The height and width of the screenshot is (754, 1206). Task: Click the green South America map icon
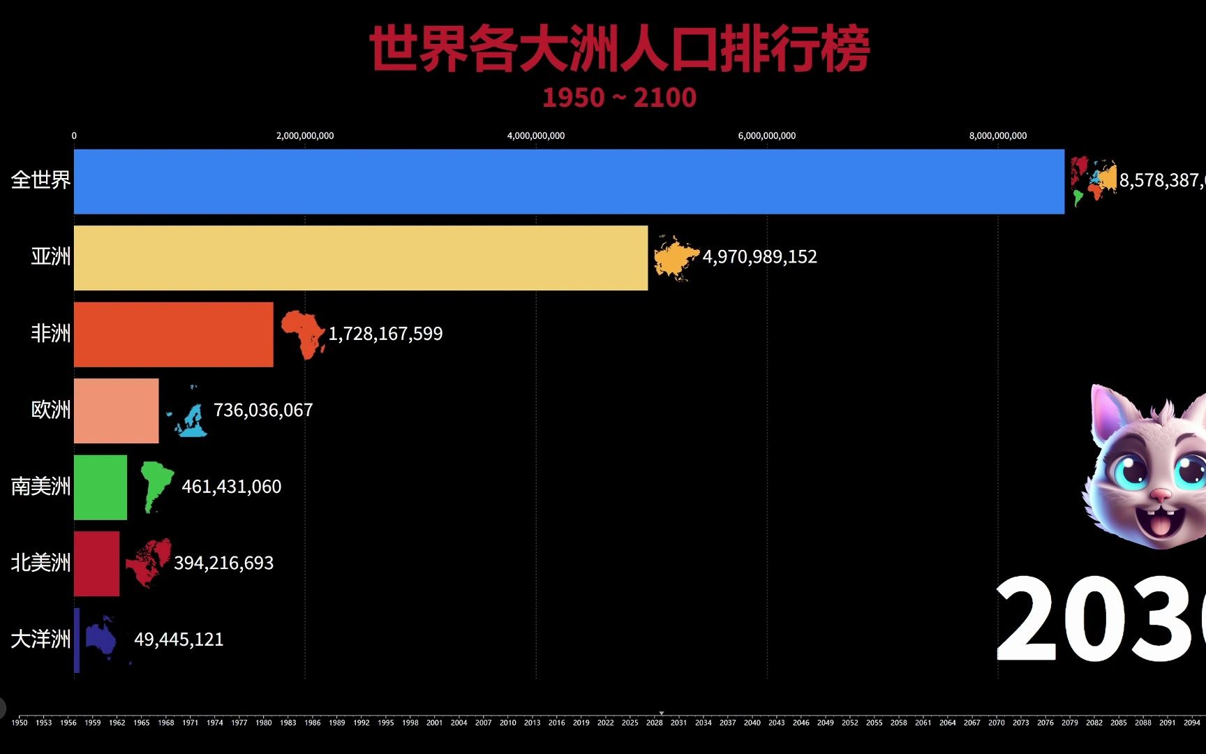click(x=156, y=487)
